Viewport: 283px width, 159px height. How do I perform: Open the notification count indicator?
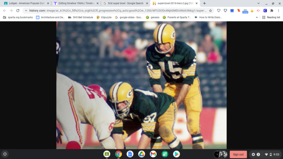[258, 155]
